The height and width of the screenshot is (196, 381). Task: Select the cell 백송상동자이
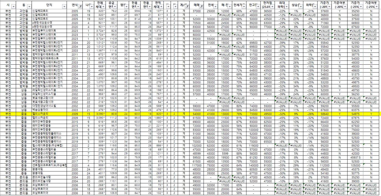pos(49,109)
